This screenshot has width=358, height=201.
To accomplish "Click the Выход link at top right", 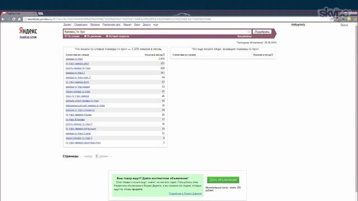I will 344,25.
